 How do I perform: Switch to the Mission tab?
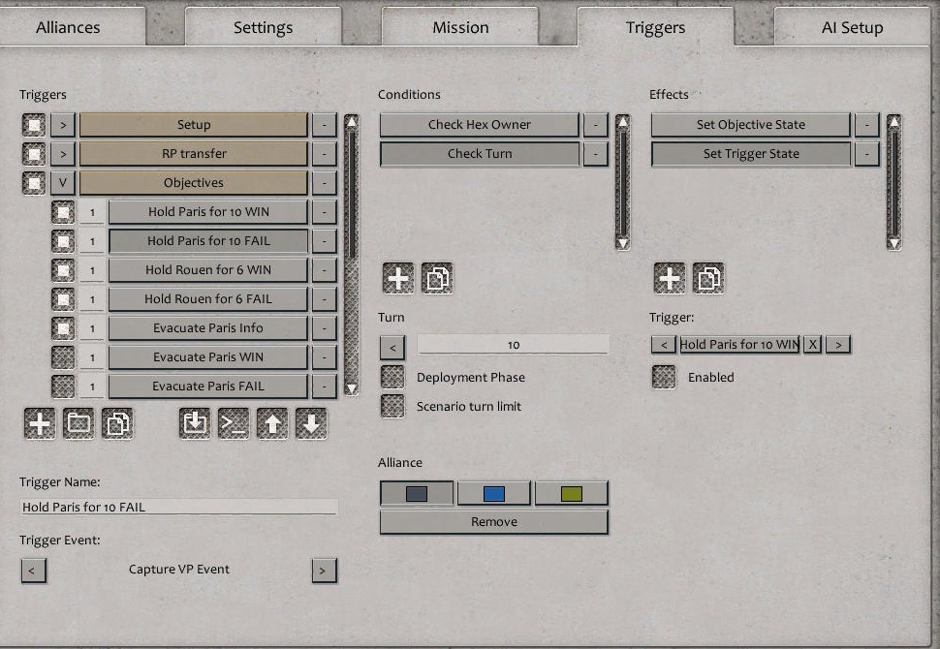coord(460,27)
